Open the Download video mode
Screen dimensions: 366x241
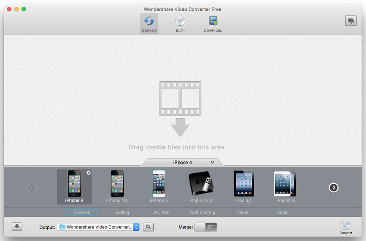(x=213, y=24)
